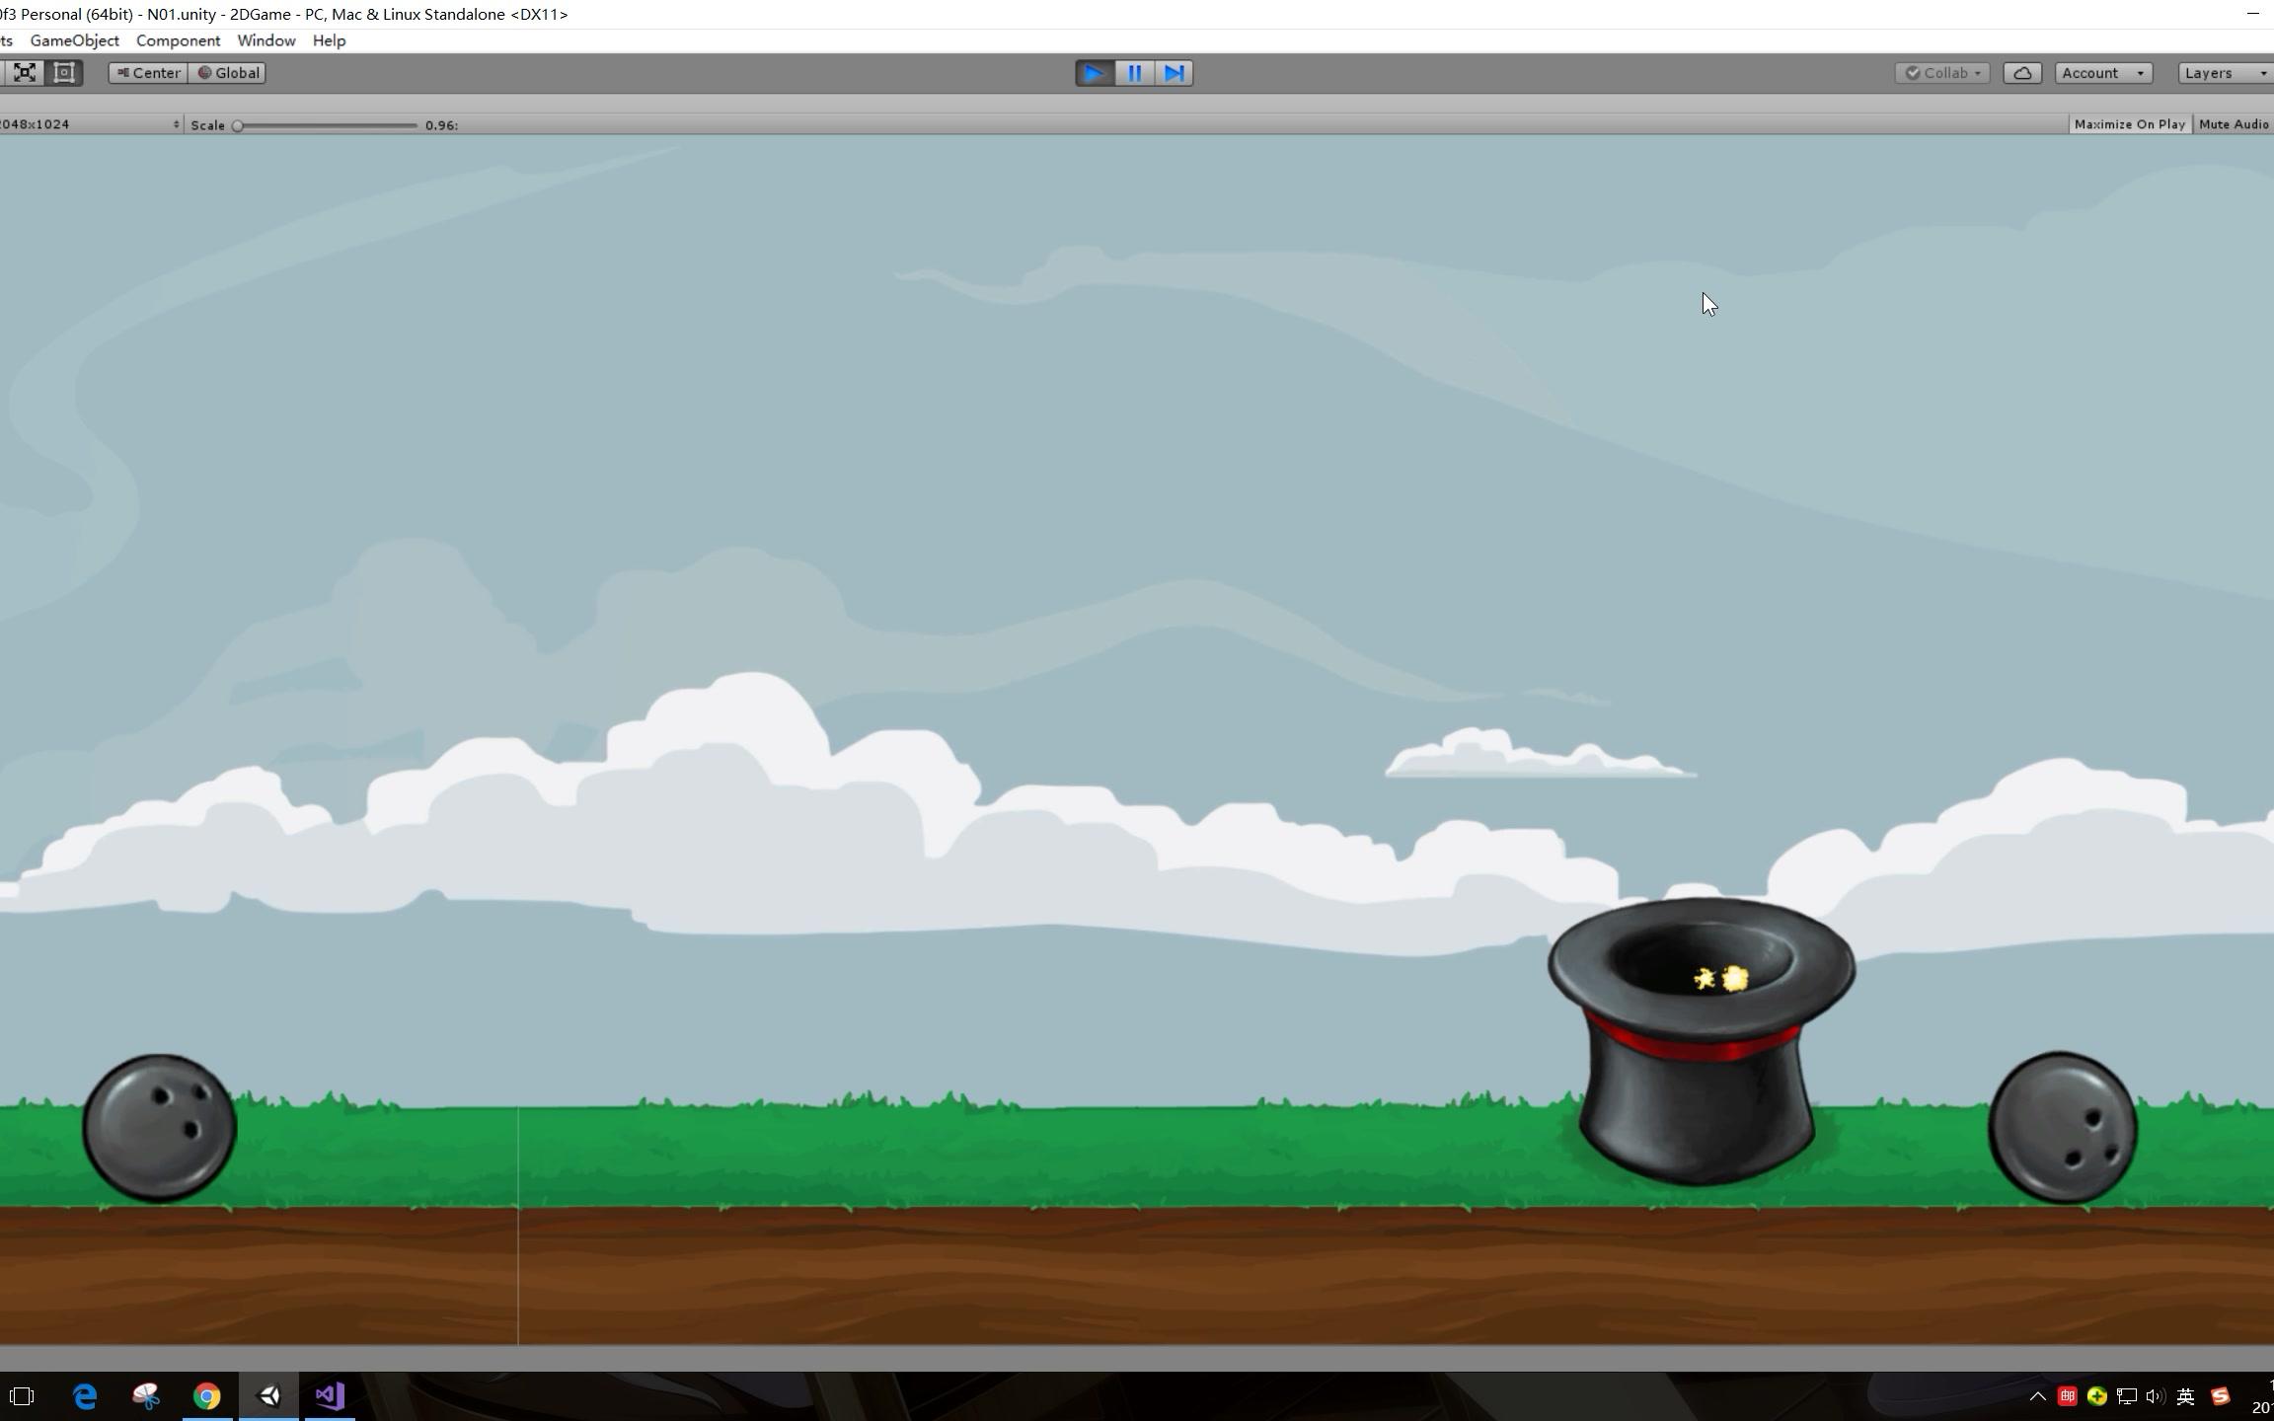Enable Maximize On Play
The width and height of the screenshot is (2274, 1421).
pyautogui.click(x=2129, y=124)
